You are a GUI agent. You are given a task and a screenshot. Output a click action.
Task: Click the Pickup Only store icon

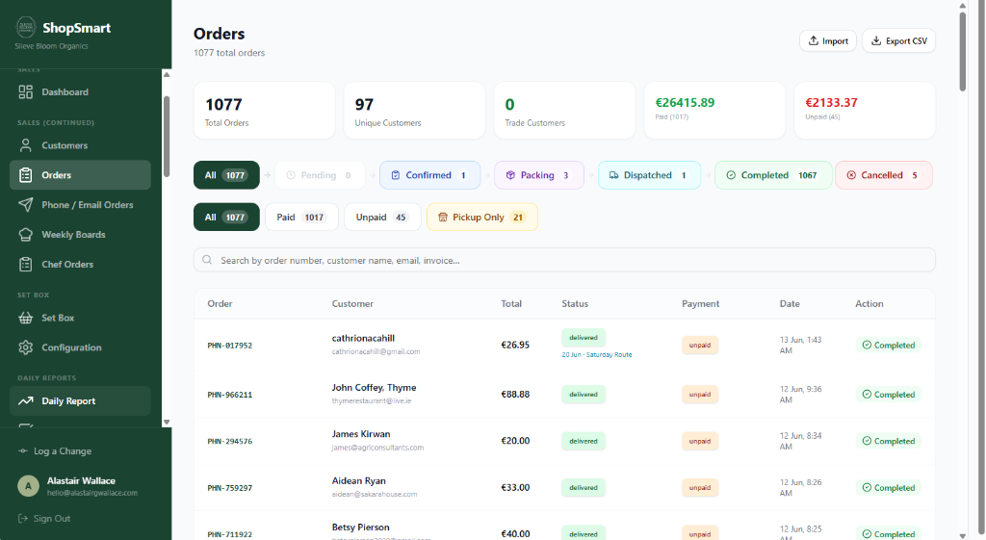(x=443, y=217)
